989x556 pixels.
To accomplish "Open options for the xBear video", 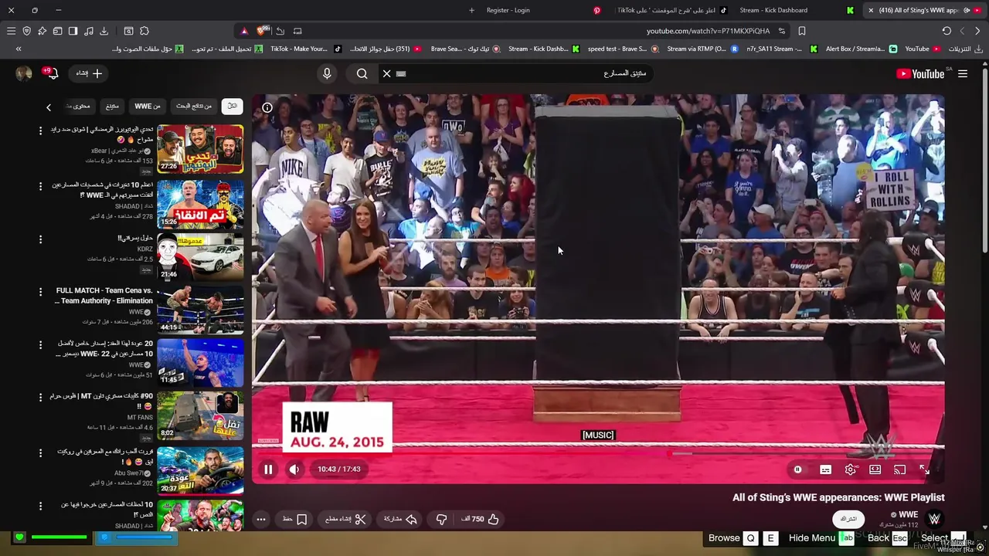I will coord(40,131).
